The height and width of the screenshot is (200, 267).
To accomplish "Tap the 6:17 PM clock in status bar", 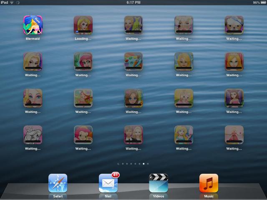I will click(x=133, y=2).
